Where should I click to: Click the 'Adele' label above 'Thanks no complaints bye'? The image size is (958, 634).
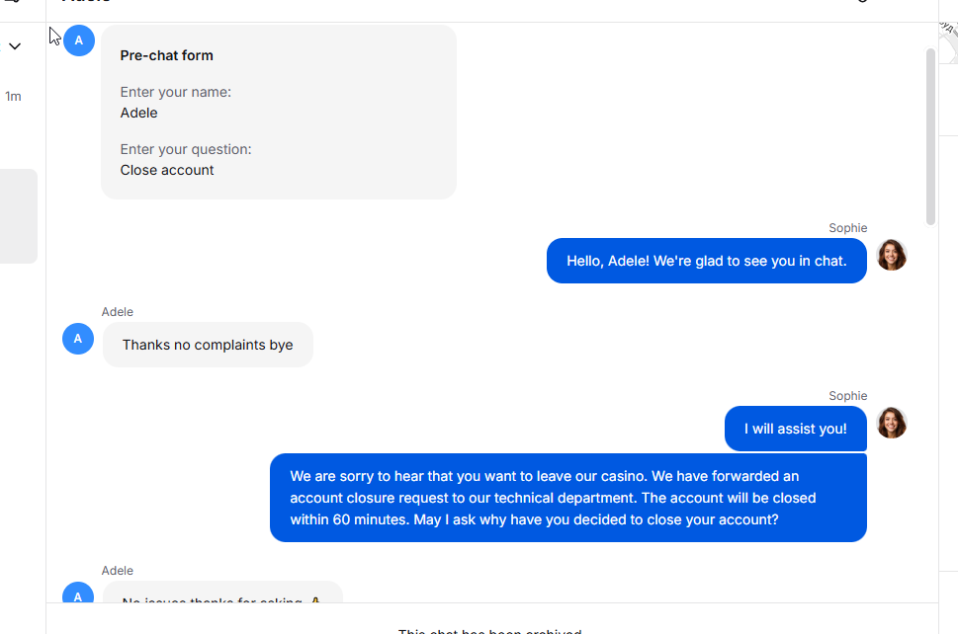[x=117, y=312]
